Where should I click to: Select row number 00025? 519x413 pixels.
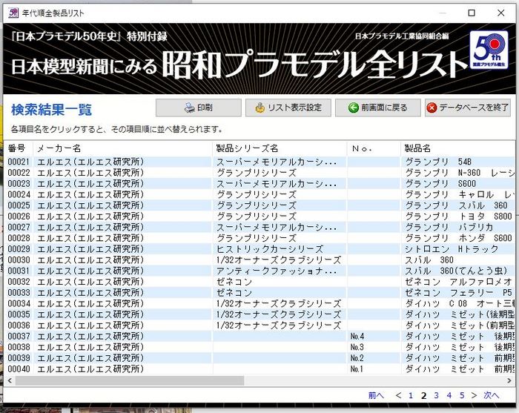pyautogui.click(x=19, y=205)
